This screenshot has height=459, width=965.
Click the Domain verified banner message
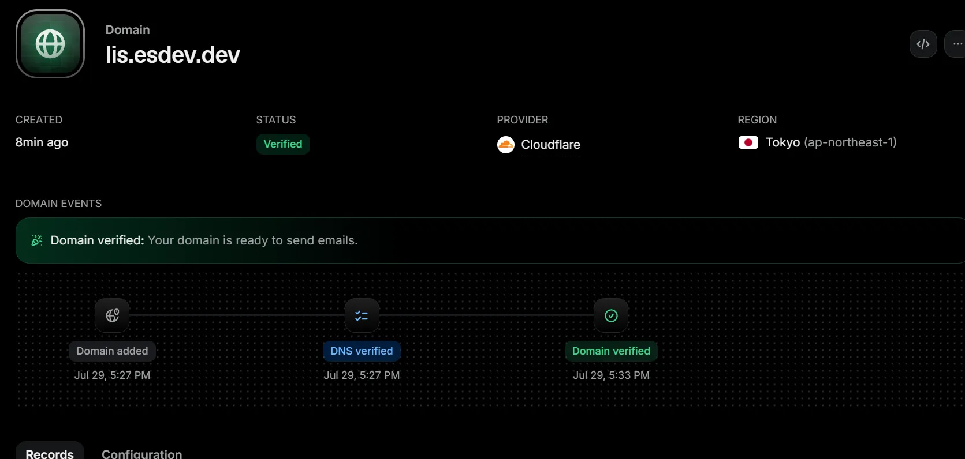(204, 240)
